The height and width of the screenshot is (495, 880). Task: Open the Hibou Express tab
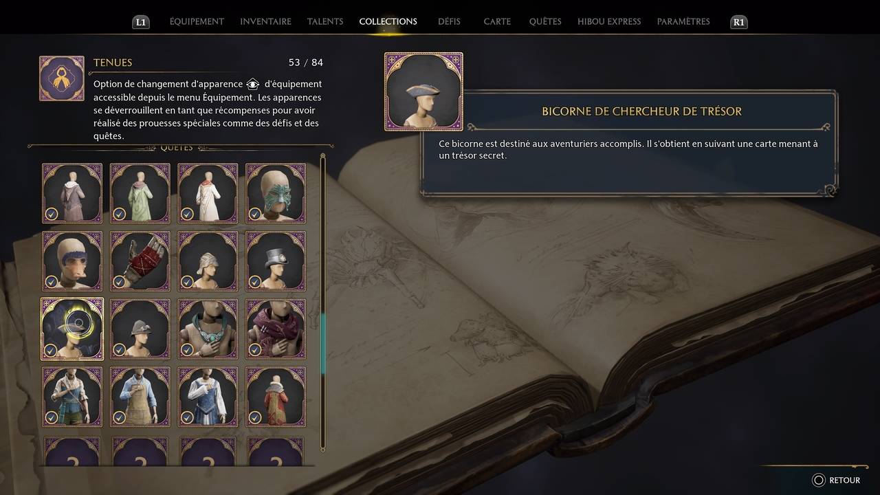coord(609,21)
